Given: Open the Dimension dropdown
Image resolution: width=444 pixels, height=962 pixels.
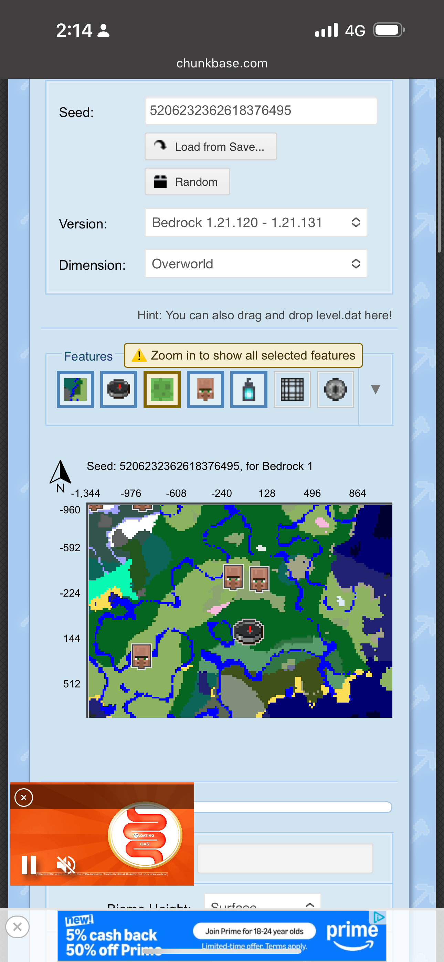Looking at the screenshot, I should click(256, 264).
